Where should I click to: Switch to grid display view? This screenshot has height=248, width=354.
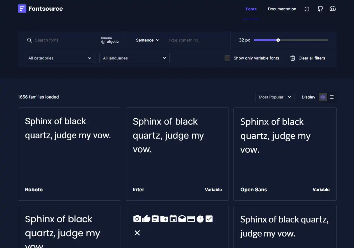[x=323, y=97]
